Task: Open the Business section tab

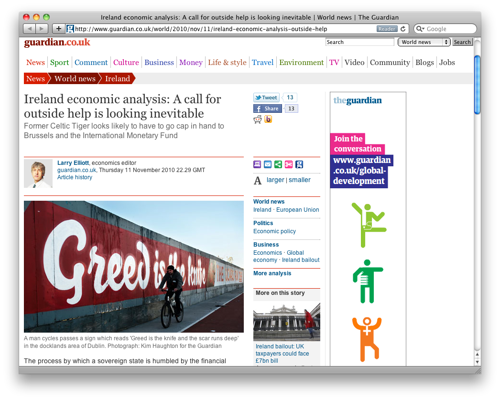Action: [159, 63]
